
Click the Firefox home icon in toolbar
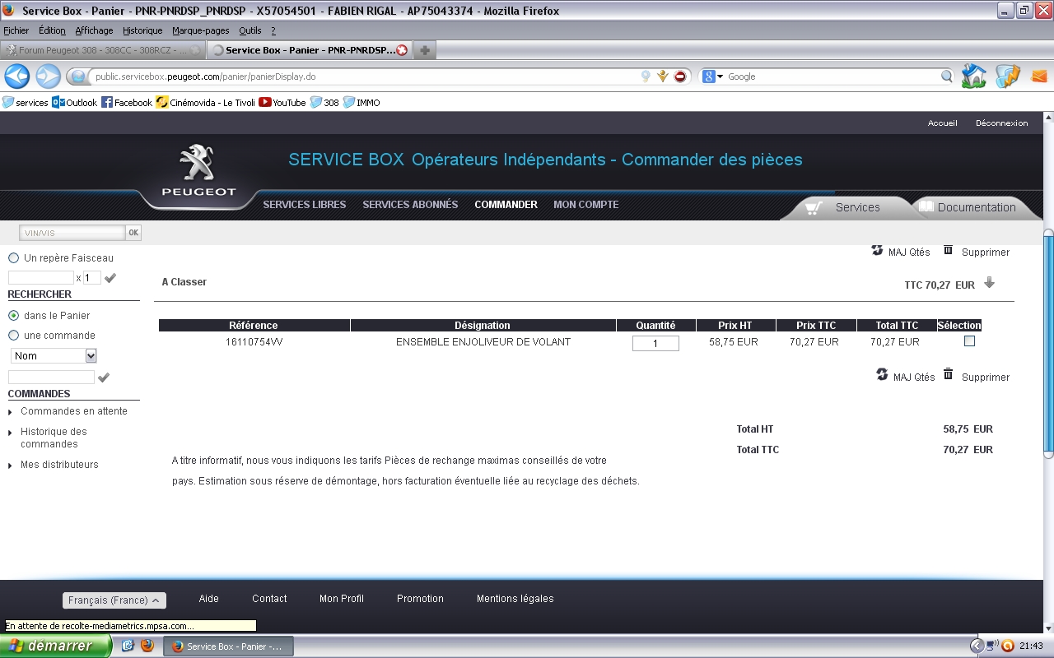click(x=973, y=76)
